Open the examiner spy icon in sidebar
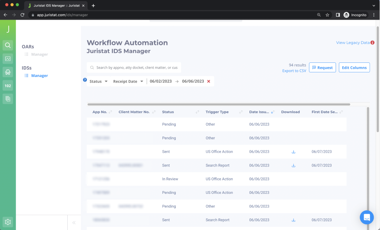This screenshot has width=380, height=230. 8,72
